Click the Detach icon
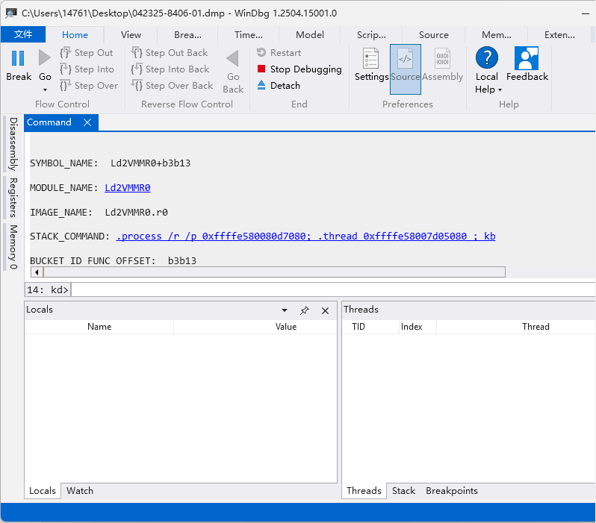This screenshot has height=523, width=596. click(261, 86)
